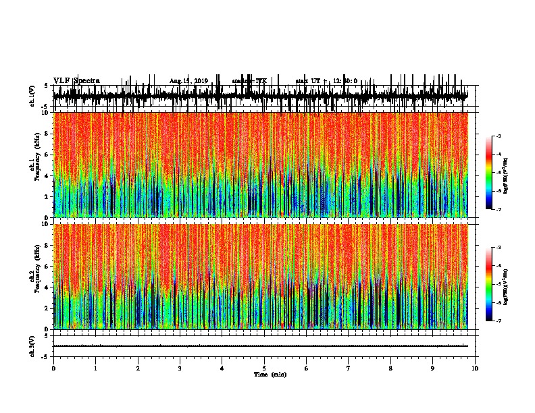
Task: Click the ch.1 color bar "log(PSD)" unit label
Action: [505, 176]
